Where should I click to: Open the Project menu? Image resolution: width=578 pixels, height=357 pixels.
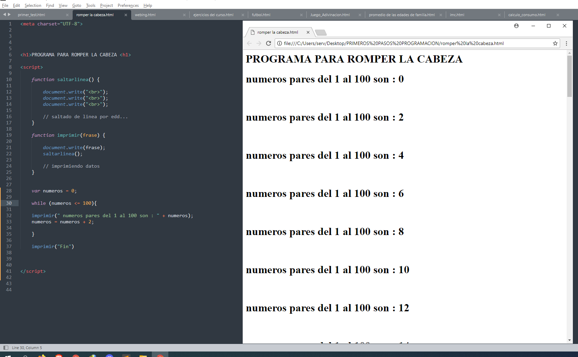coord(106,5)
